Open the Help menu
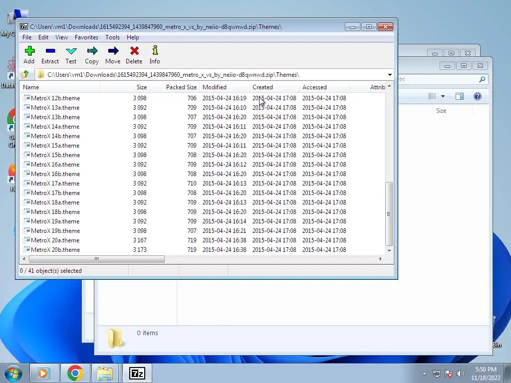511x383 pixels. [133, 37]
